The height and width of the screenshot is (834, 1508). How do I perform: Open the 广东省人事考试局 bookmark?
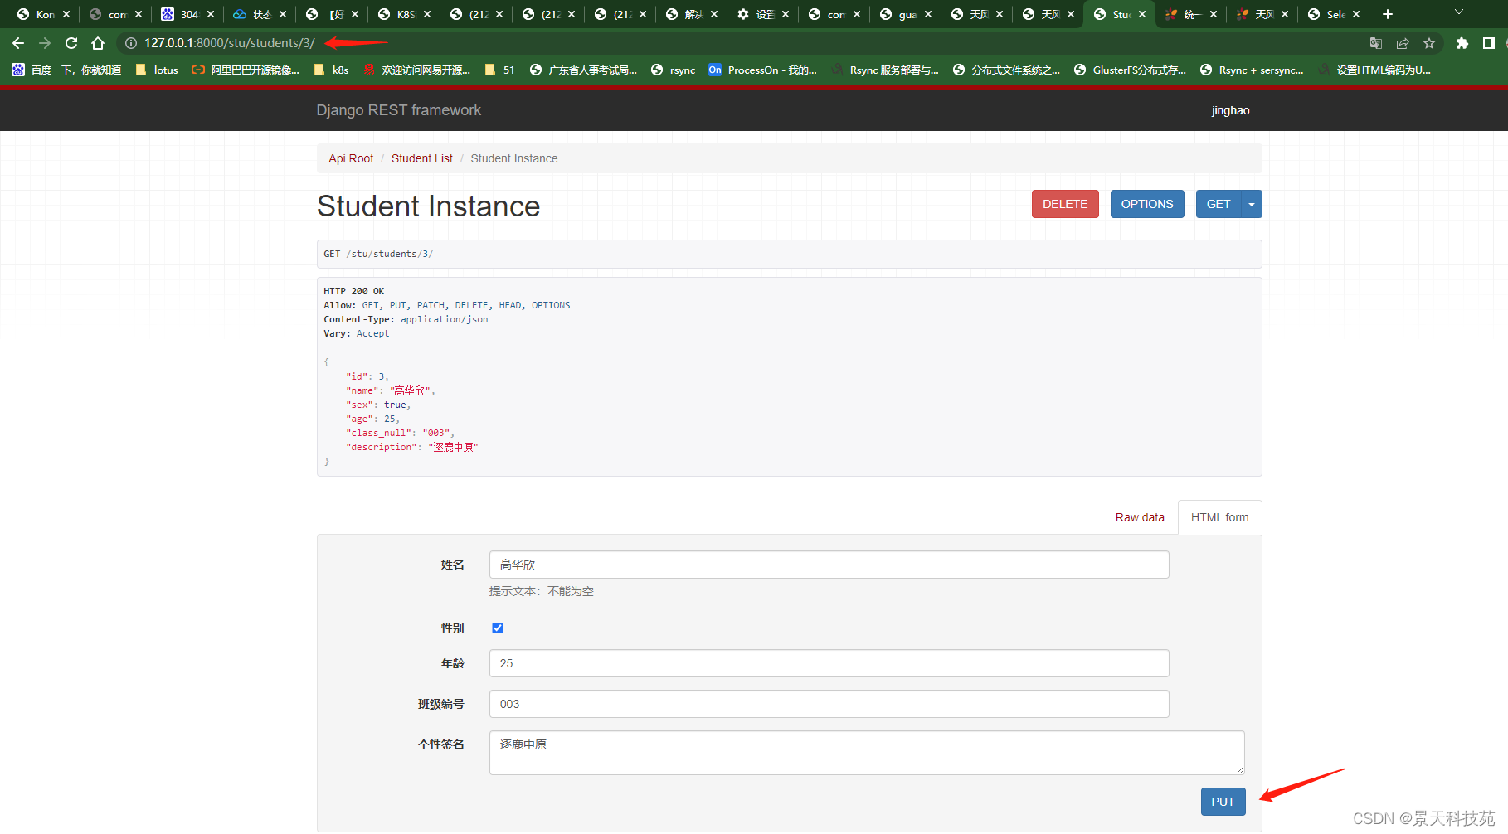click(x=584, y=70)
